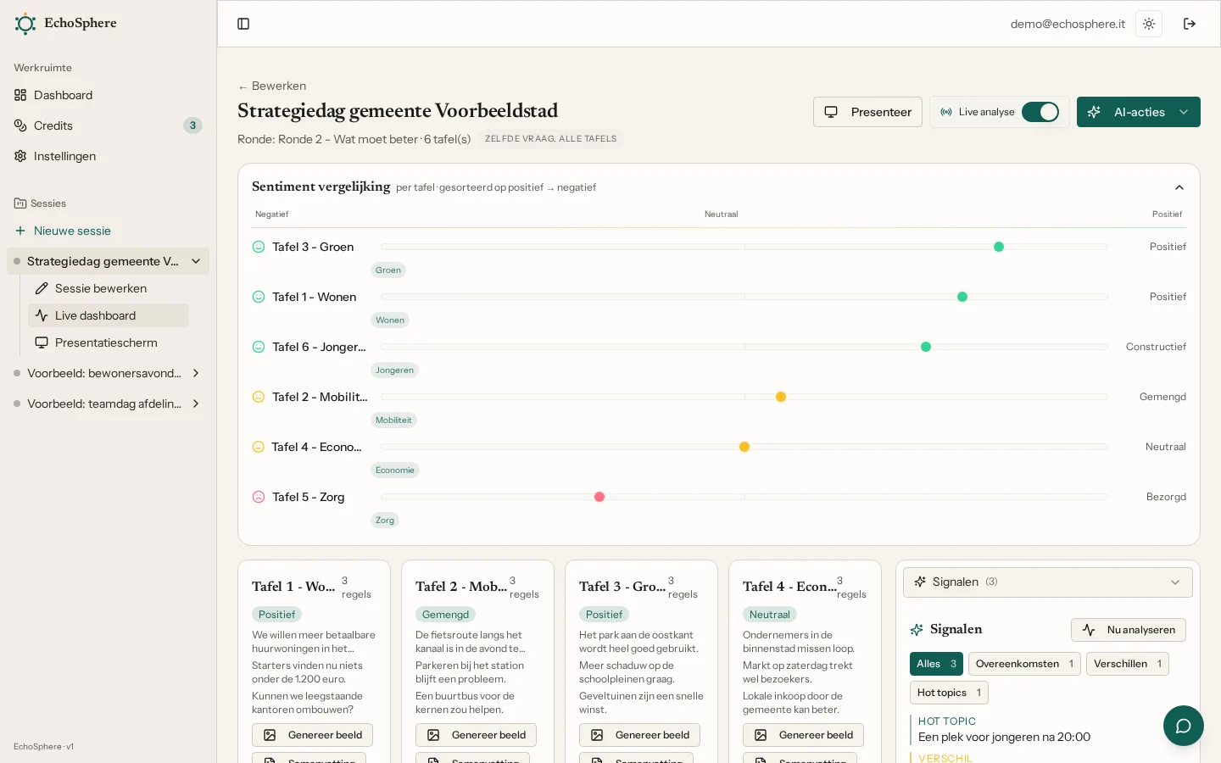Click the Presenteer button
Image resolution: width=1221 pixels, height=763 pixels.
[x=867, y=112]
